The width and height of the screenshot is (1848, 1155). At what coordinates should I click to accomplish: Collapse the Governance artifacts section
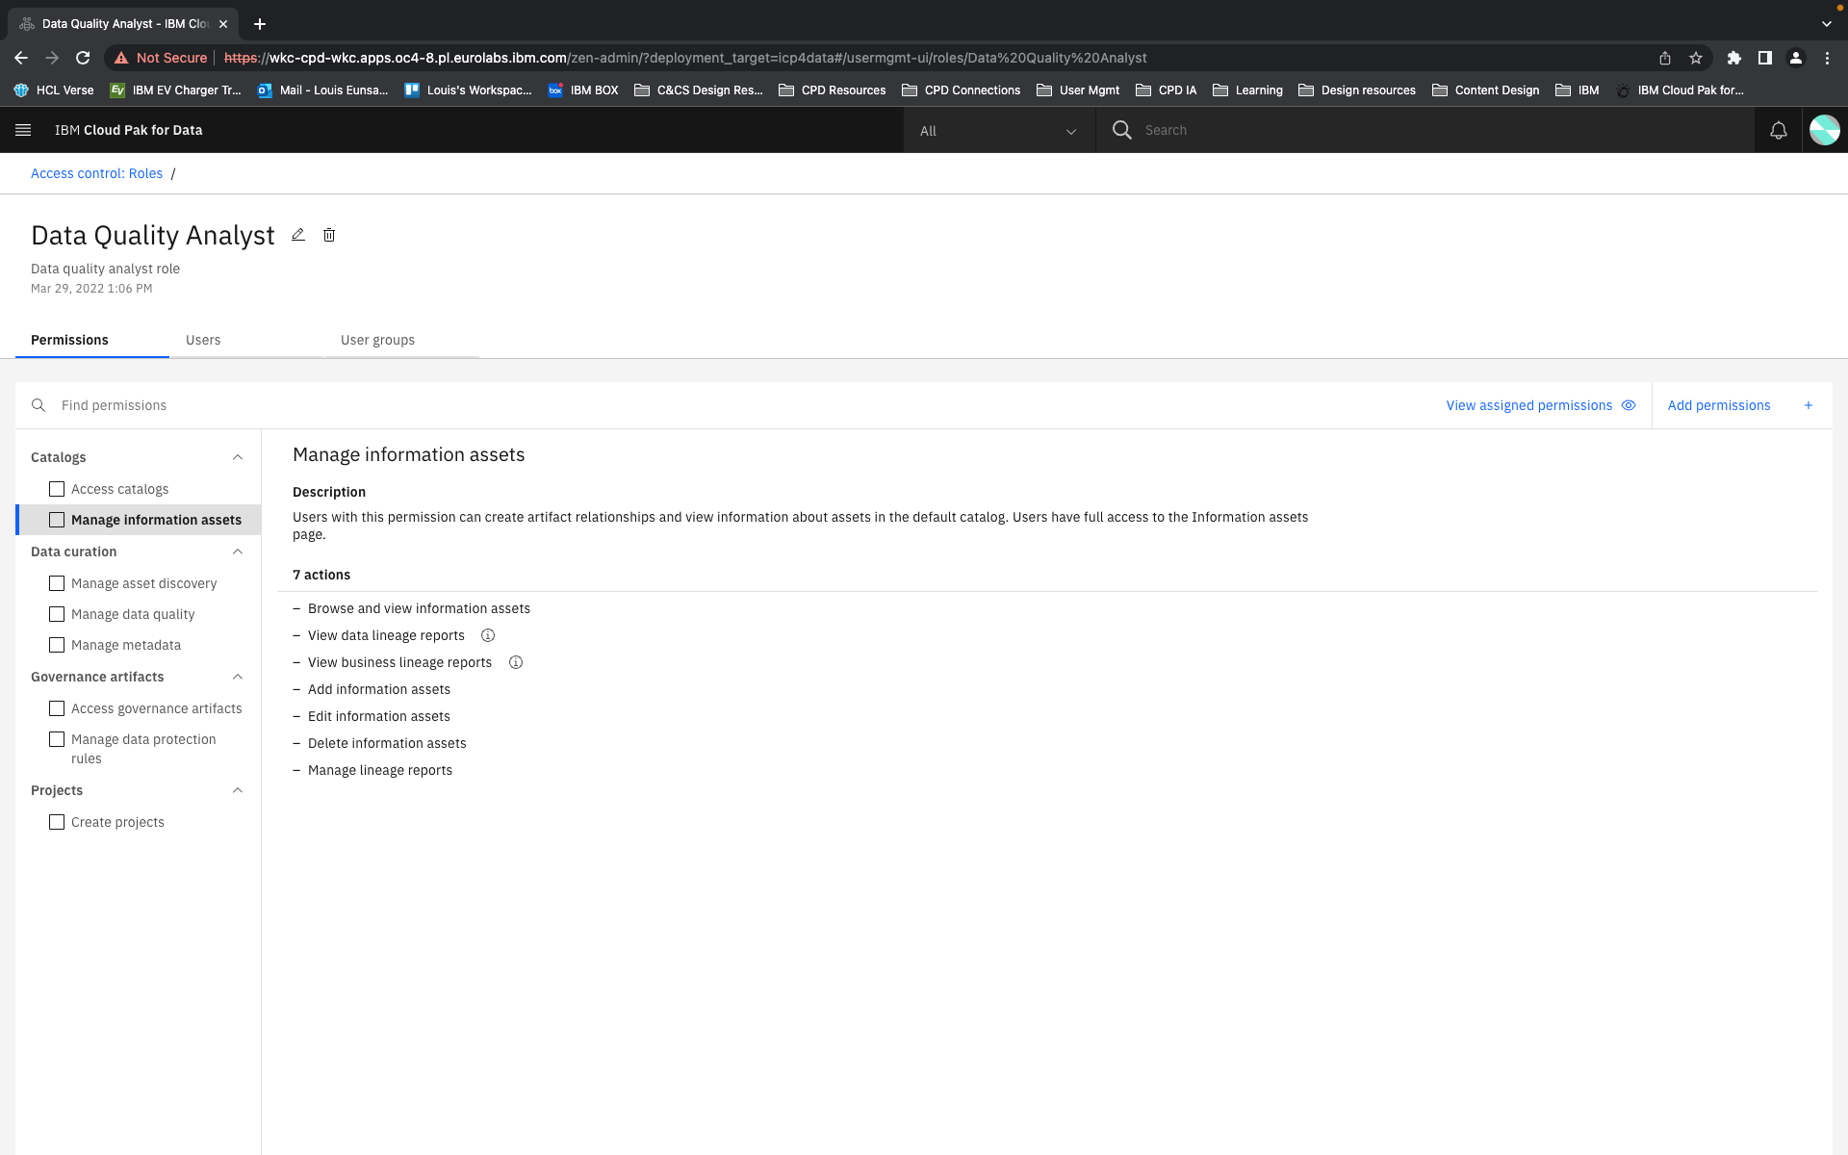pos(238,677)
